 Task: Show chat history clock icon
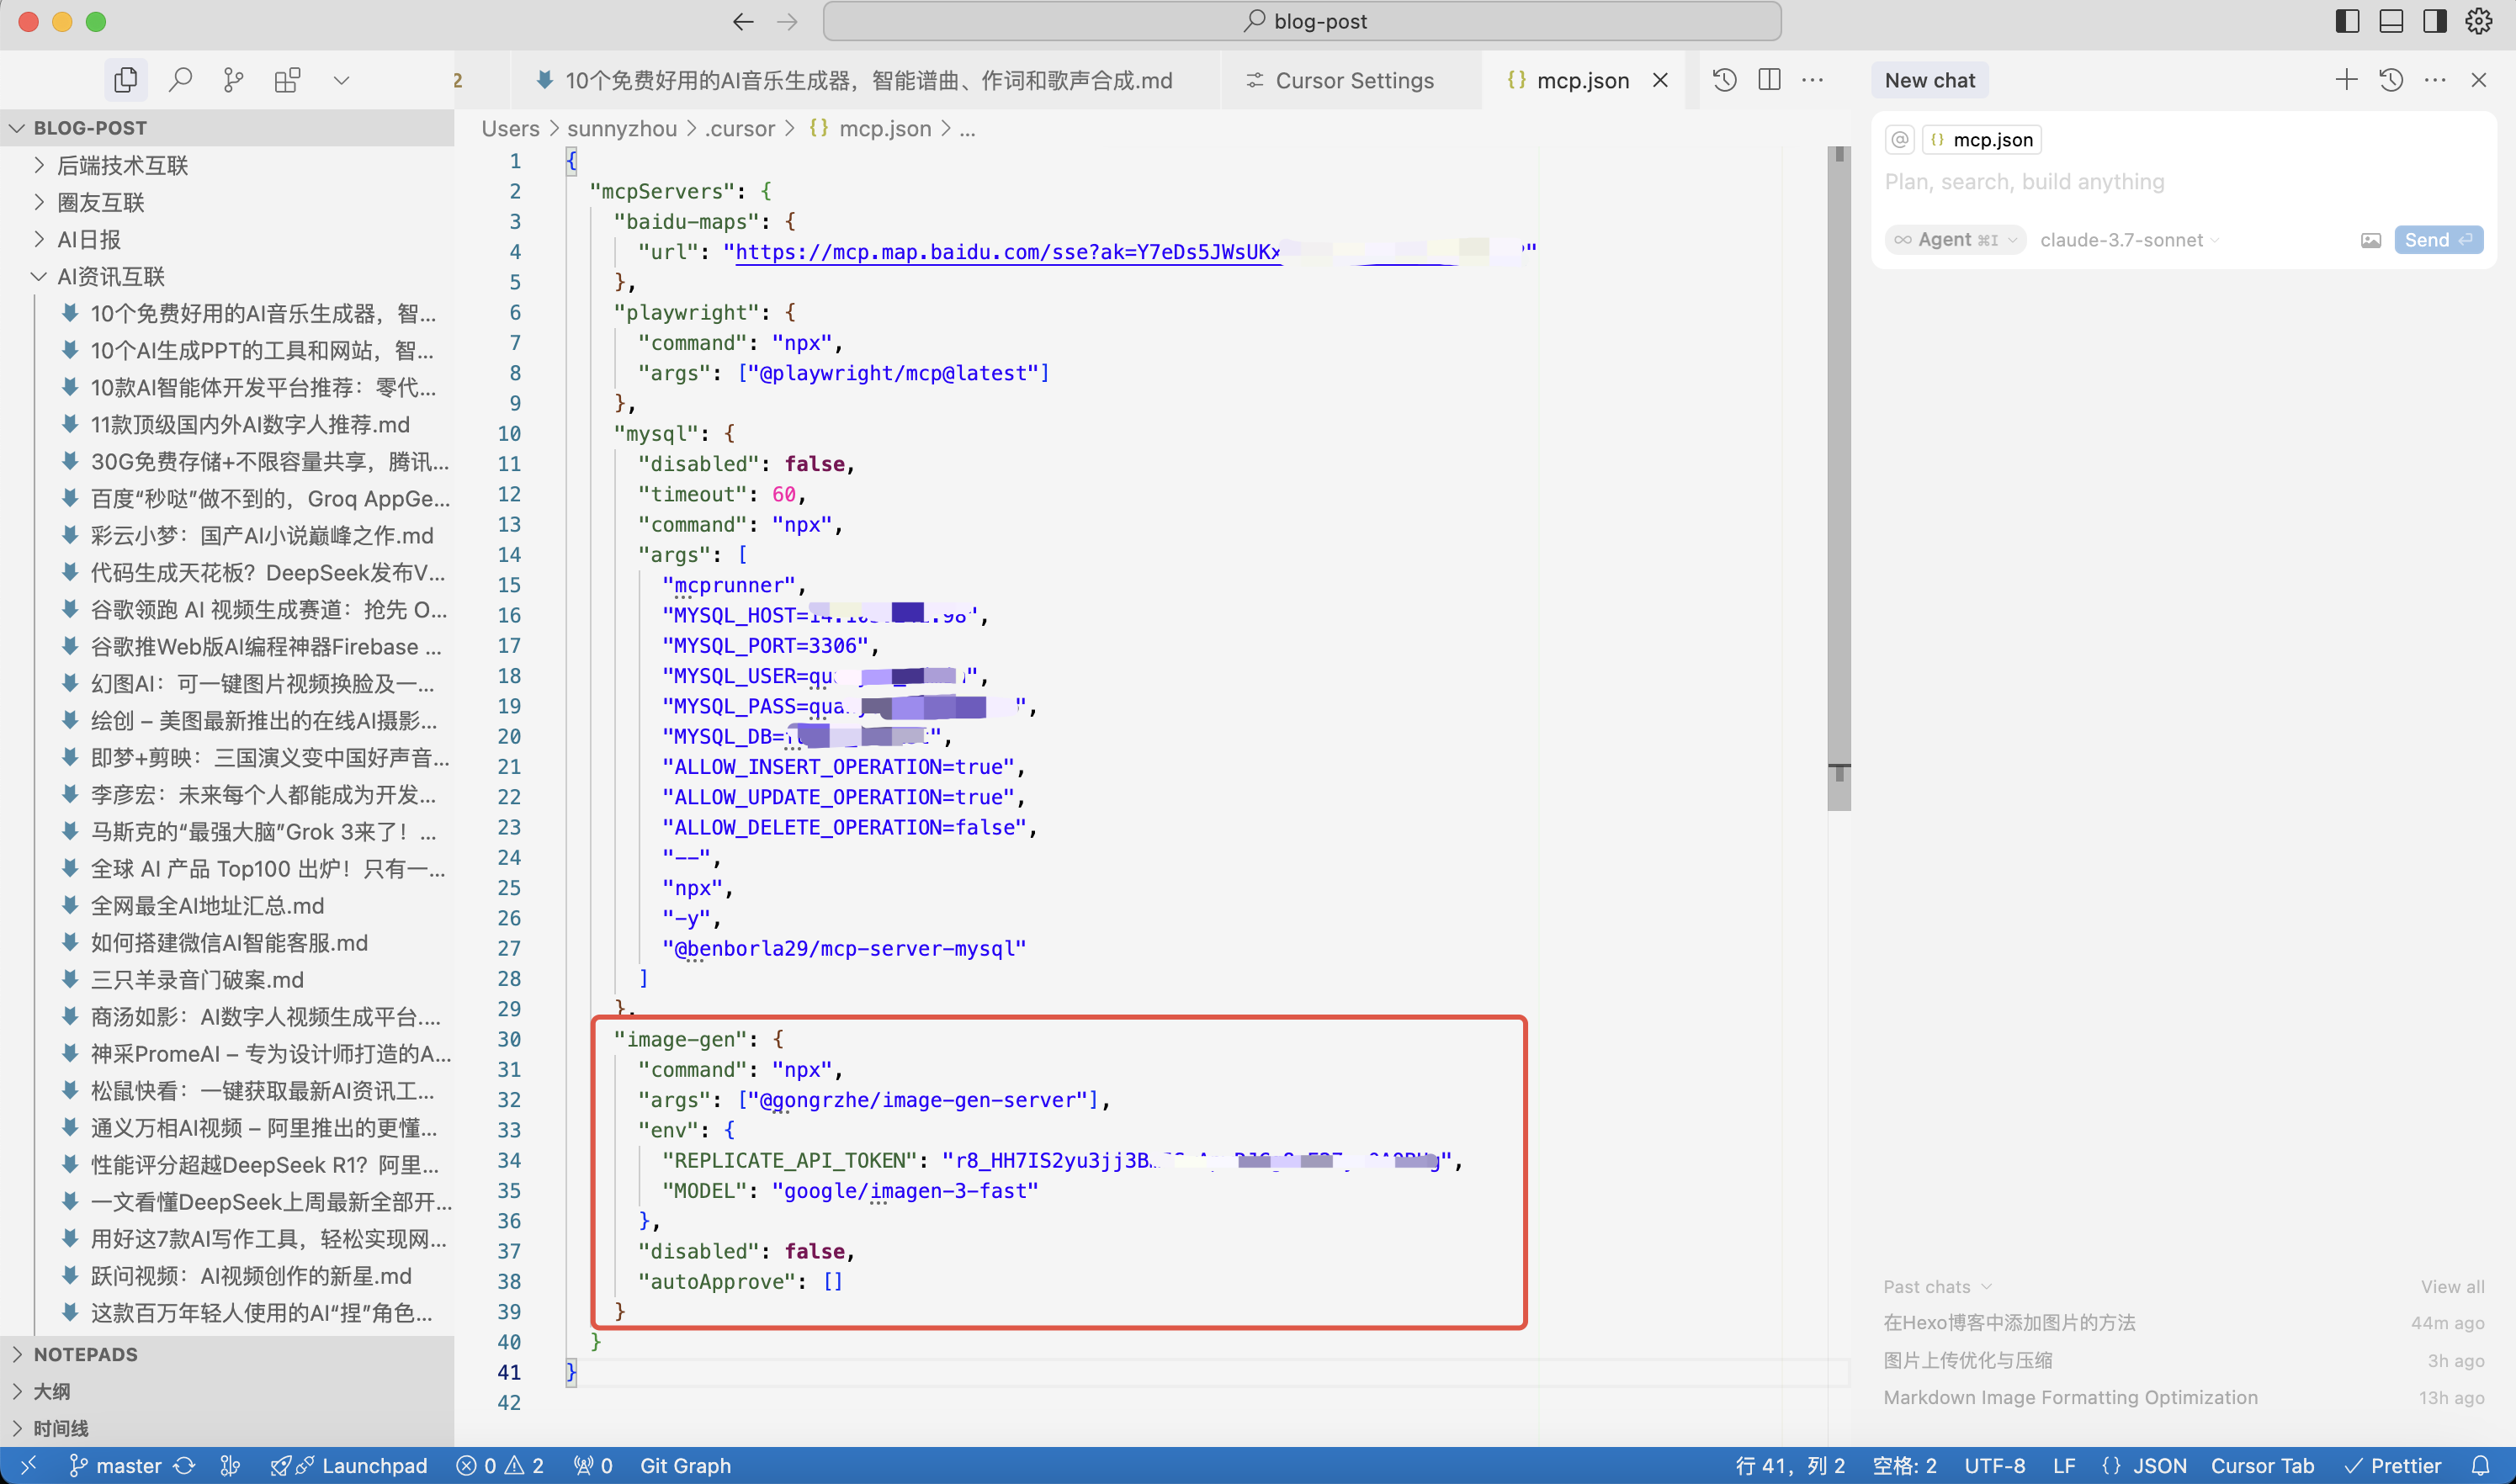2391,80
